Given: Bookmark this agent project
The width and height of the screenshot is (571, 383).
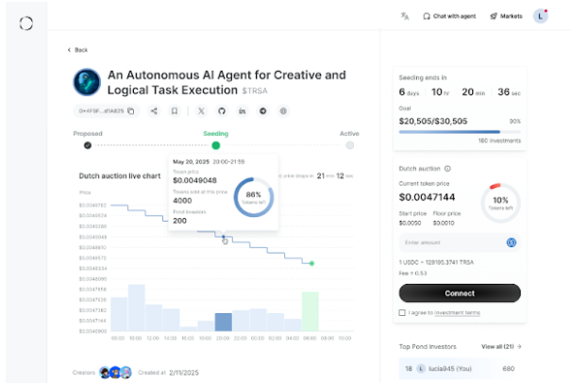Looking at the screenshot, I should coord(175,111).
